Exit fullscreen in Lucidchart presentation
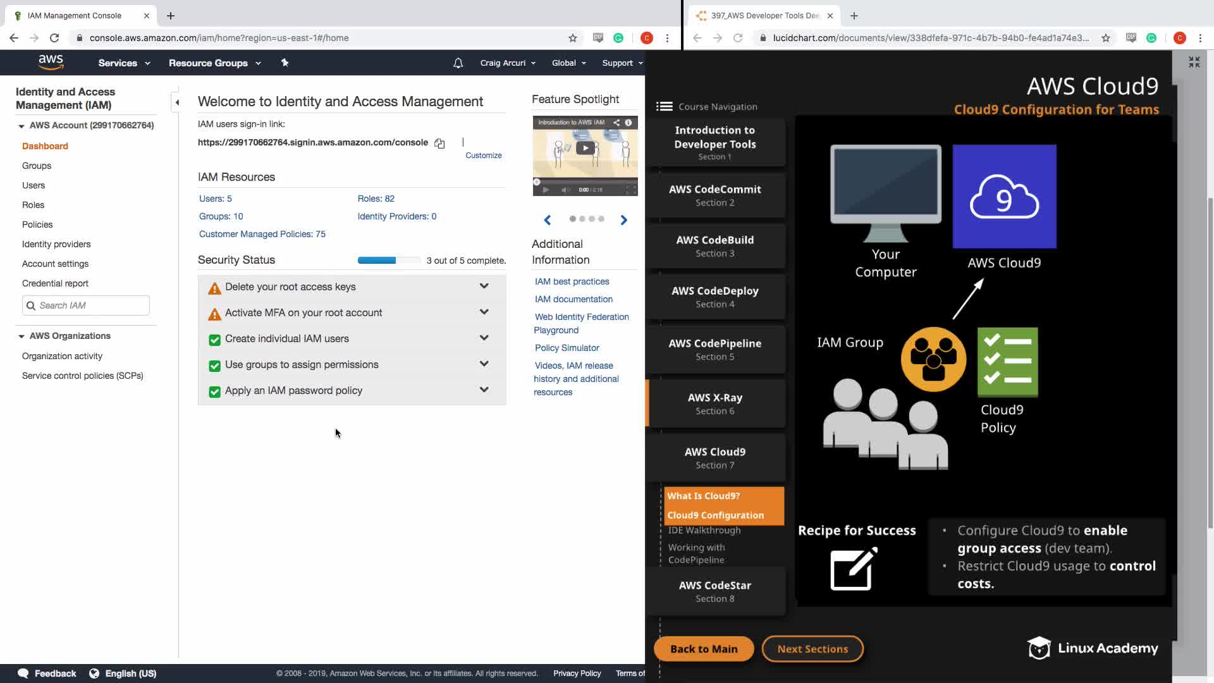 [x=1194, y=62]
